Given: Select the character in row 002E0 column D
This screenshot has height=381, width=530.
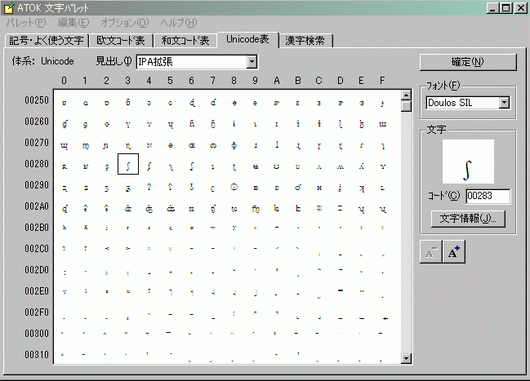Looking at the screenshot, I should click(341, 290).
